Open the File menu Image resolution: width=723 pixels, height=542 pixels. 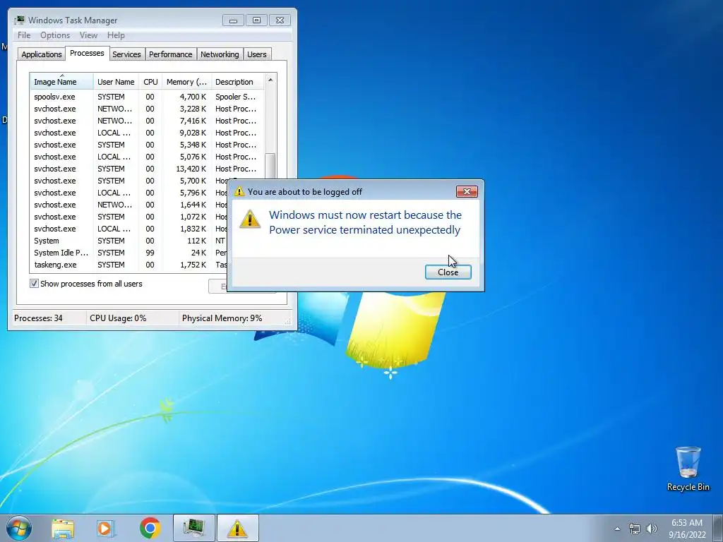click(x=24, y=35)
